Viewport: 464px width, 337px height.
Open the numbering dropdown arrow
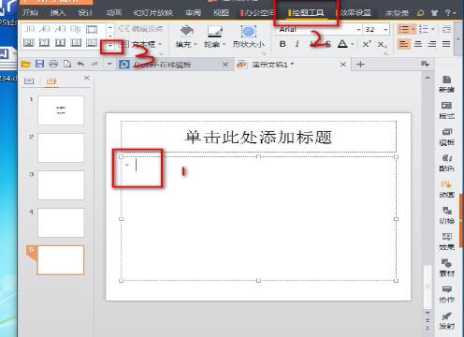point(433,29)
